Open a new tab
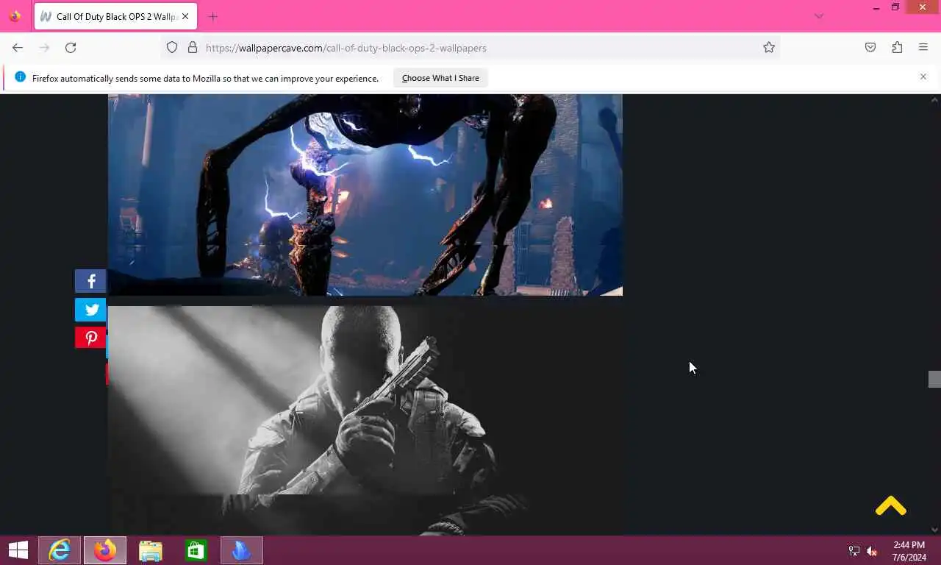This screenshot has height=565, width=941. [x=213, y=16]
